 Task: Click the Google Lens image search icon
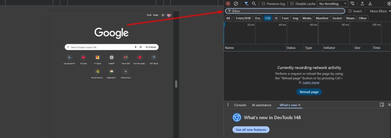(141, 47)
